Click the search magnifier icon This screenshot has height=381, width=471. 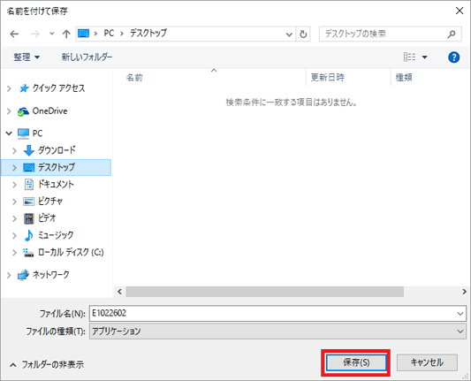pos(452,34)
